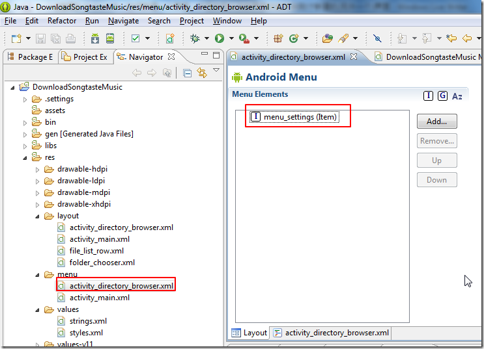This screenshot has height=349, width=484.
Task: Open the Android SDK Manager icon
Action: [x=95, y=38]
